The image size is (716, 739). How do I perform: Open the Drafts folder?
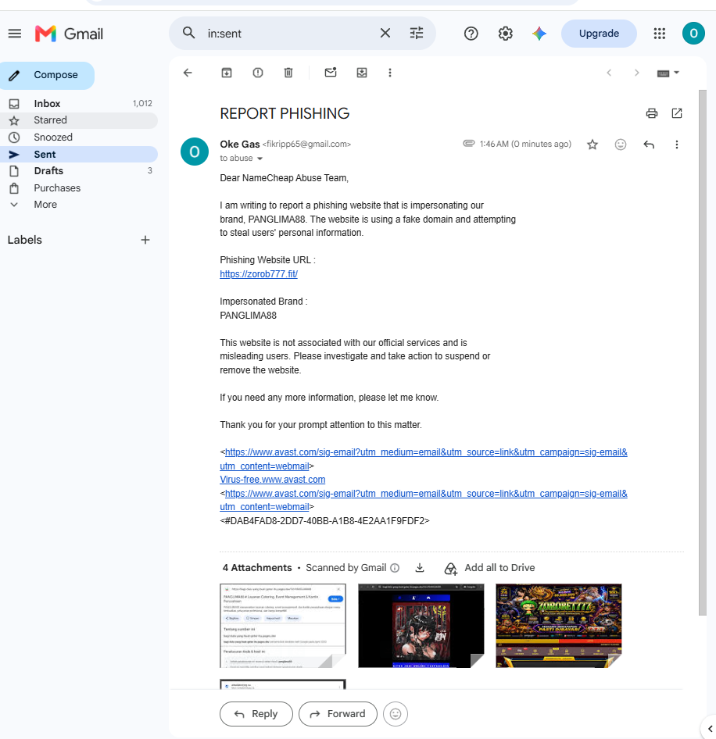79,170
